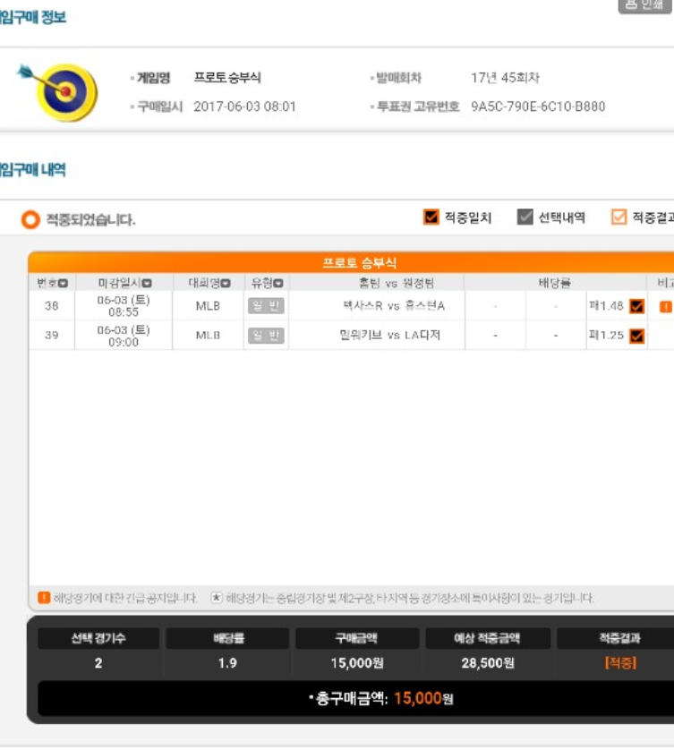Click the 프로토 승부식 orange table title

(x=359, y=262)
